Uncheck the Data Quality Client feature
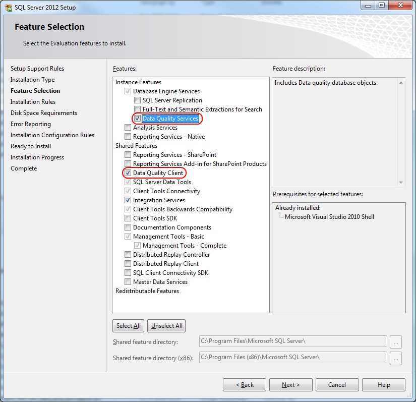 coord(128,173)
